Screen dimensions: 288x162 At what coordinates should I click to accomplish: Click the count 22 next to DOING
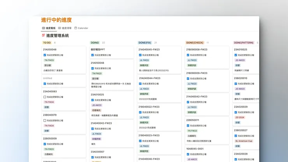[x=104, y=43]
